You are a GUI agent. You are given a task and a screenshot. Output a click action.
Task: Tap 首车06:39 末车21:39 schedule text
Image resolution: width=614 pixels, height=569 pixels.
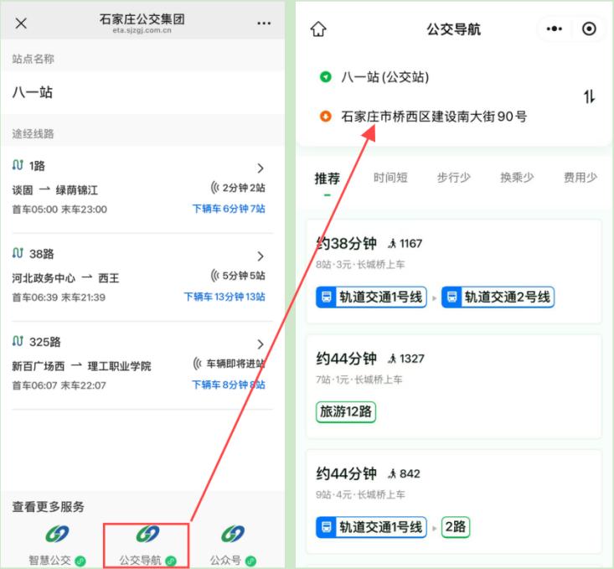59,297
